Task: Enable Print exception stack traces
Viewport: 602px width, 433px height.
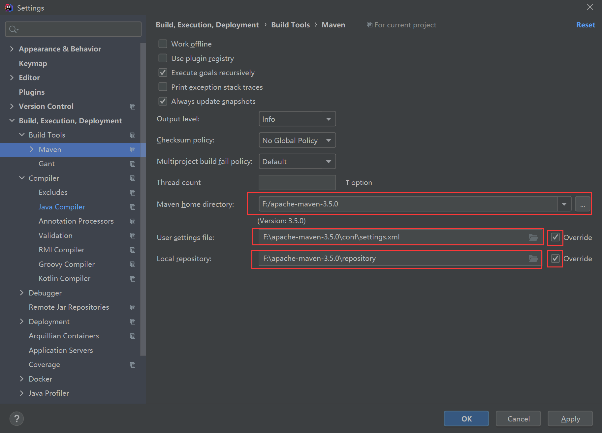Action: point(163,87)
